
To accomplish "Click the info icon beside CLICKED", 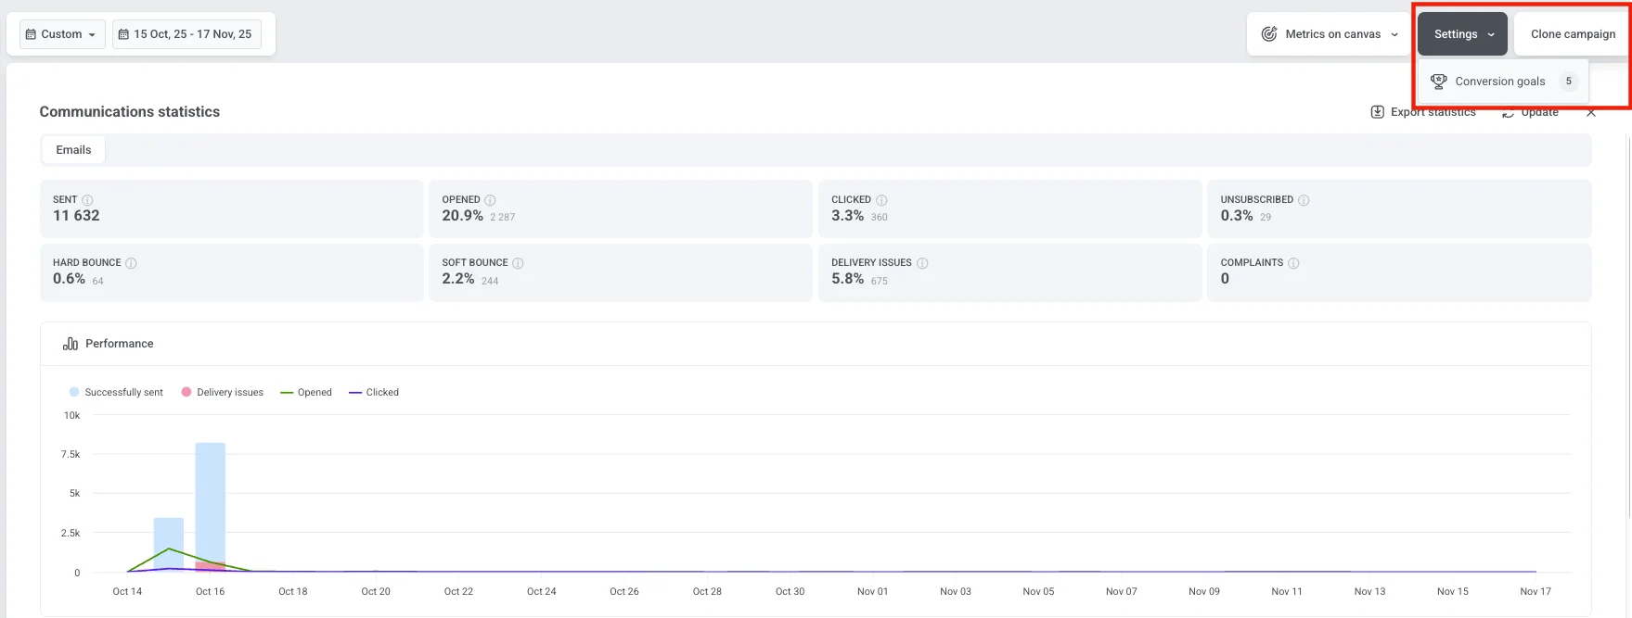I will click(x=881, y=200).
